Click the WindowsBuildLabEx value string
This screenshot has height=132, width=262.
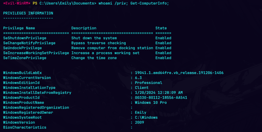[x=179, y=73]
